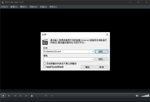Click the frame step icon
This screenshot has height=102, width=150.
[26, 96]
